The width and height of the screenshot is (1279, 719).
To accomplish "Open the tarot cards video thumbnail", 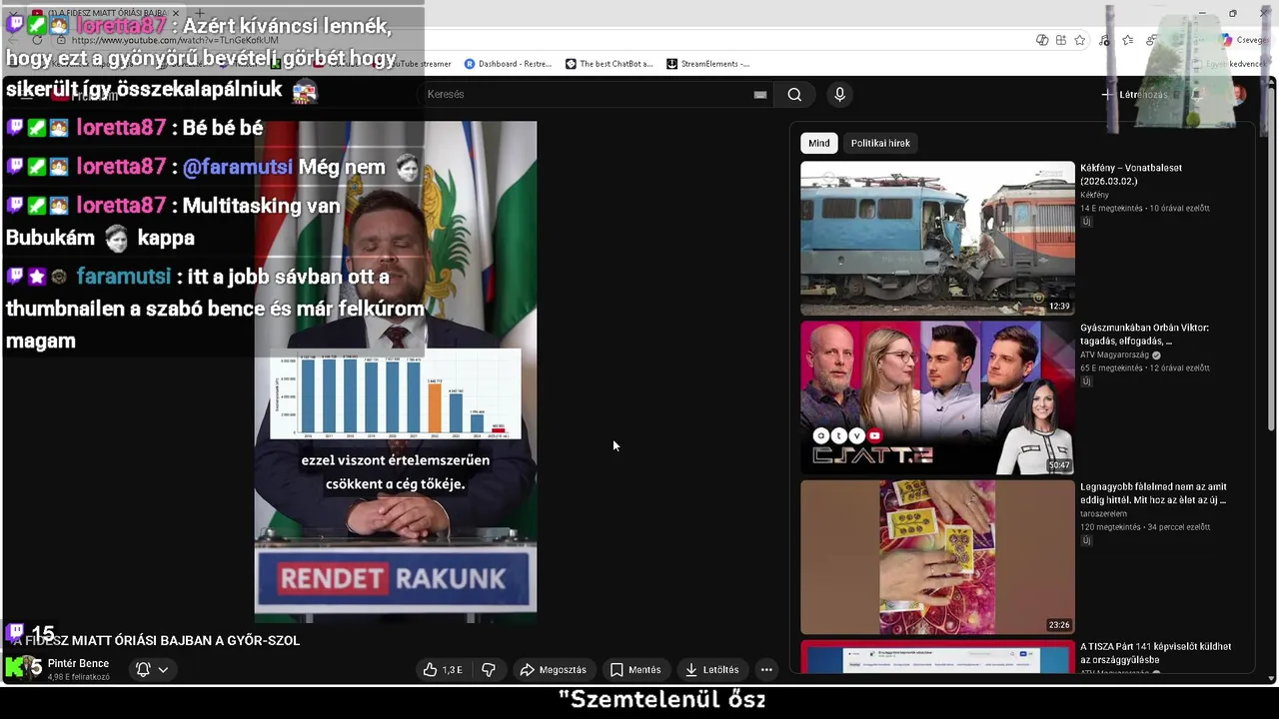I will [937, 557].
